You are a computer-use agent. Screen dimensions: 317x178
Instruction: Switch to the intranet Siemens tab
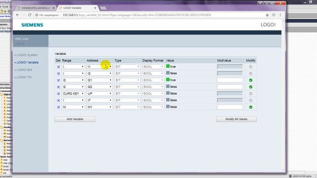click(35, 8)
